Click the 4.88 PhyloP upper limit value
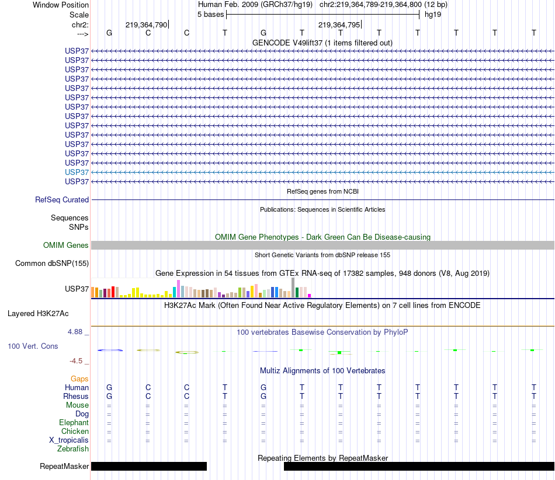The image size is (555, 480). 75,332
